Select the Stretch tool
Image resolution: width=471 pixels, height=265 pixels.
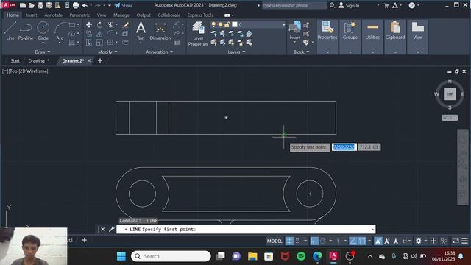click(89, 43)
